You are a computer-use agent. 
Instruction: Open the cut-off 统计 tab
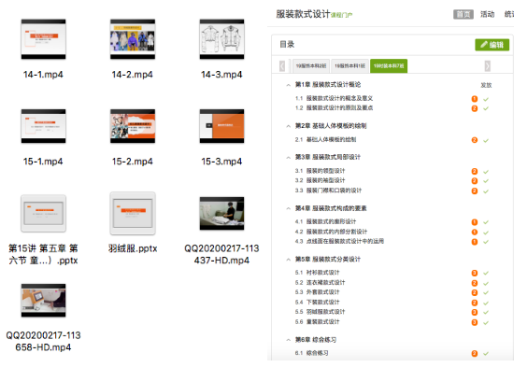509,14
